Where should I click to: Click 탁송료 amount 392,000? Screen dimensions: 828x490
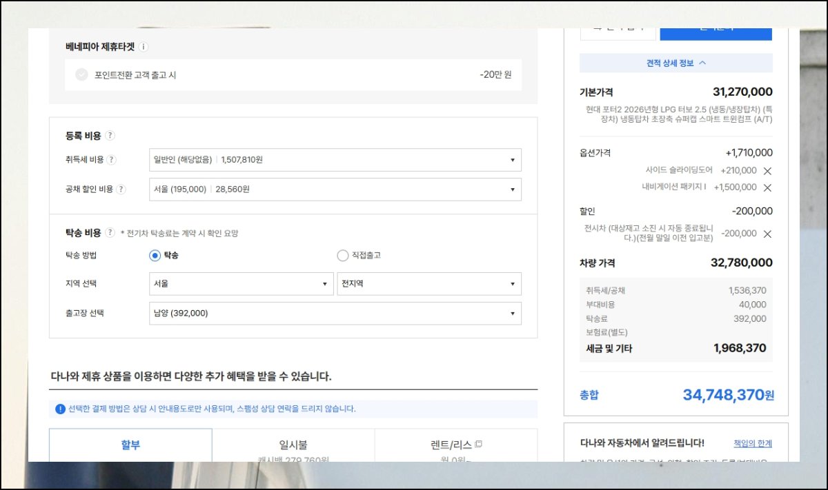click(x=750, y=318)
